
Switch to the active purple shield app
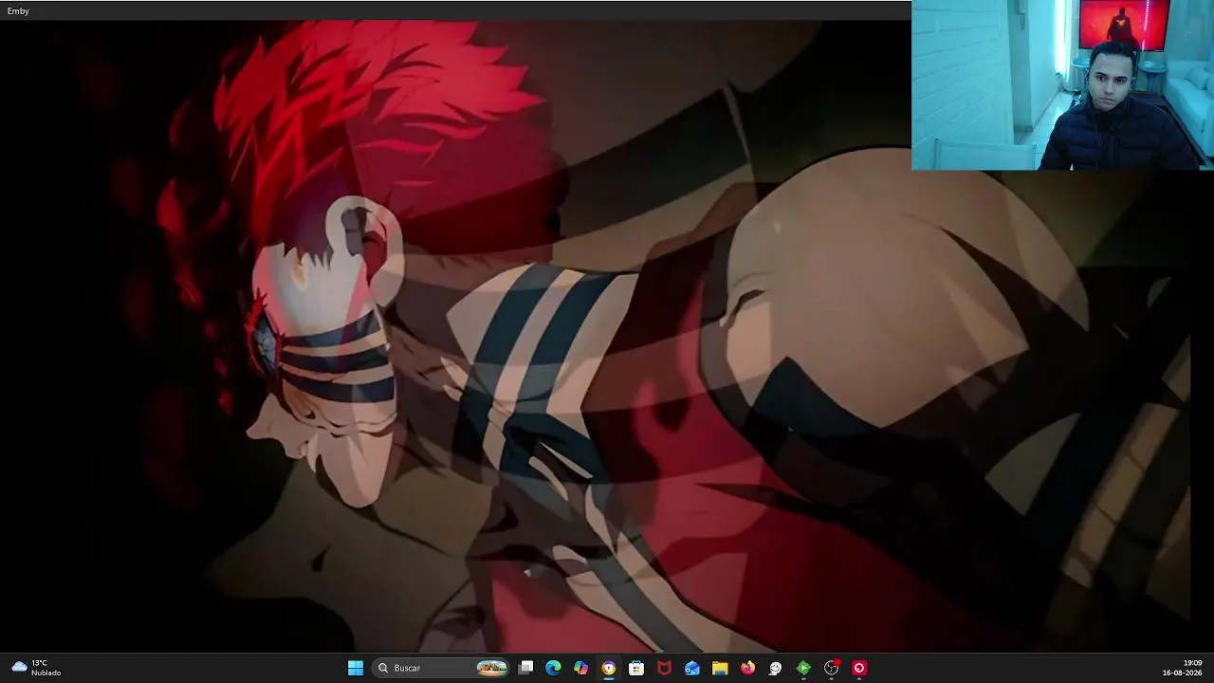click(x=609, y=668)
